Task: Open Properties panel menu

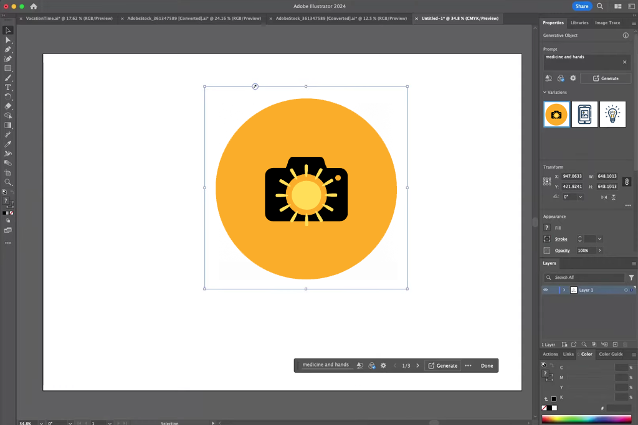Action: point(634,23)
